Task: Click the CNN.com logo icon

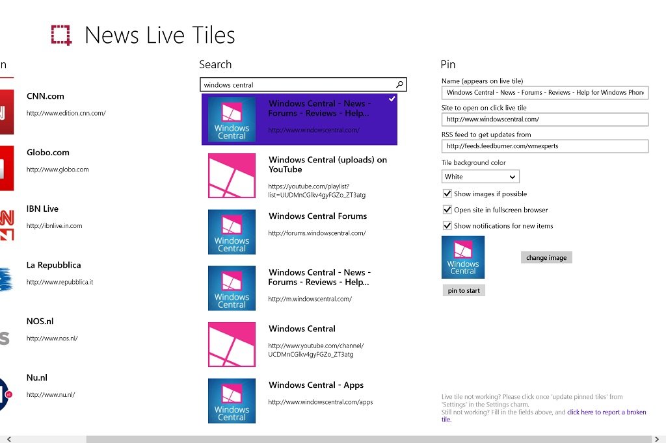Action: pos(7,112)
